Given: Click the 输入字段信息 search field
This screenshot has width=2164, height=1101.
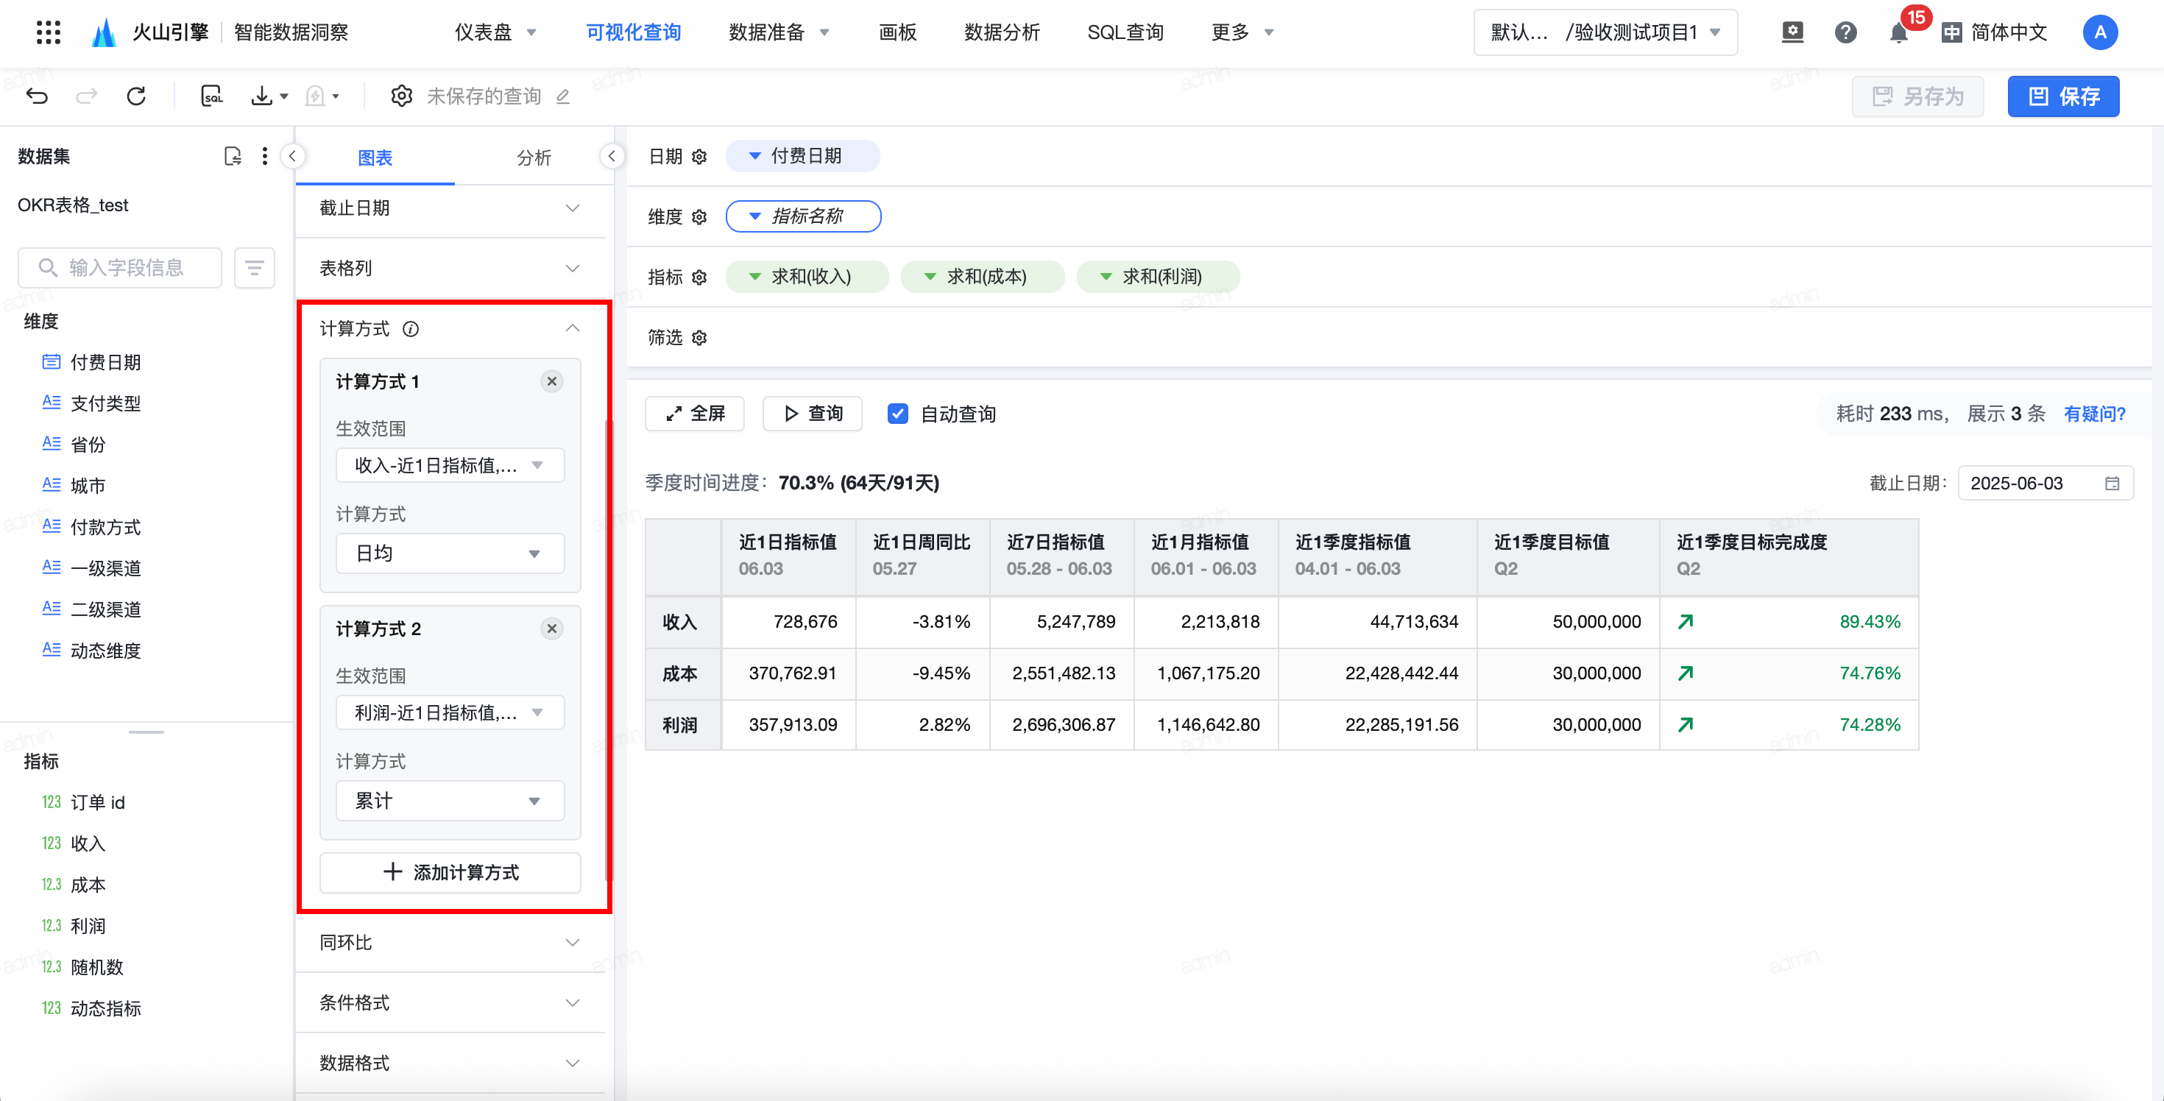Looking at the screenshot, I should coord(120,268).
